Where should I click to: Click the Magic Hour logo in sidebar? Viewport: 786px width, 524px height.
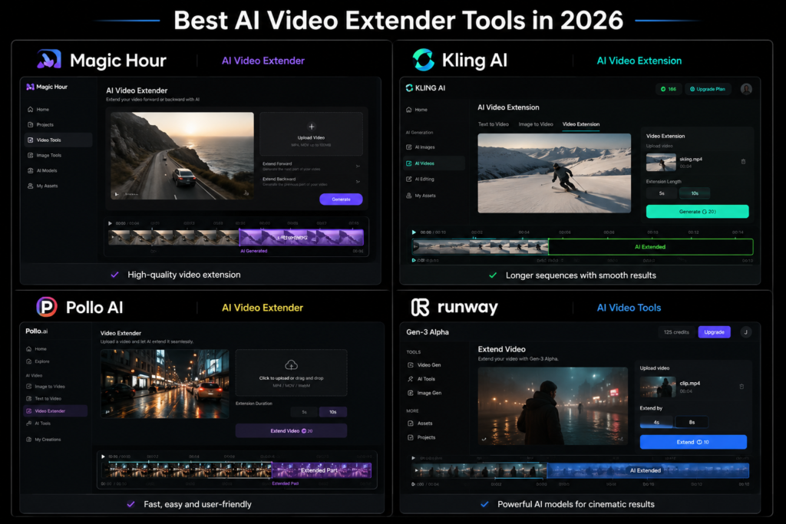pos(47,87)
